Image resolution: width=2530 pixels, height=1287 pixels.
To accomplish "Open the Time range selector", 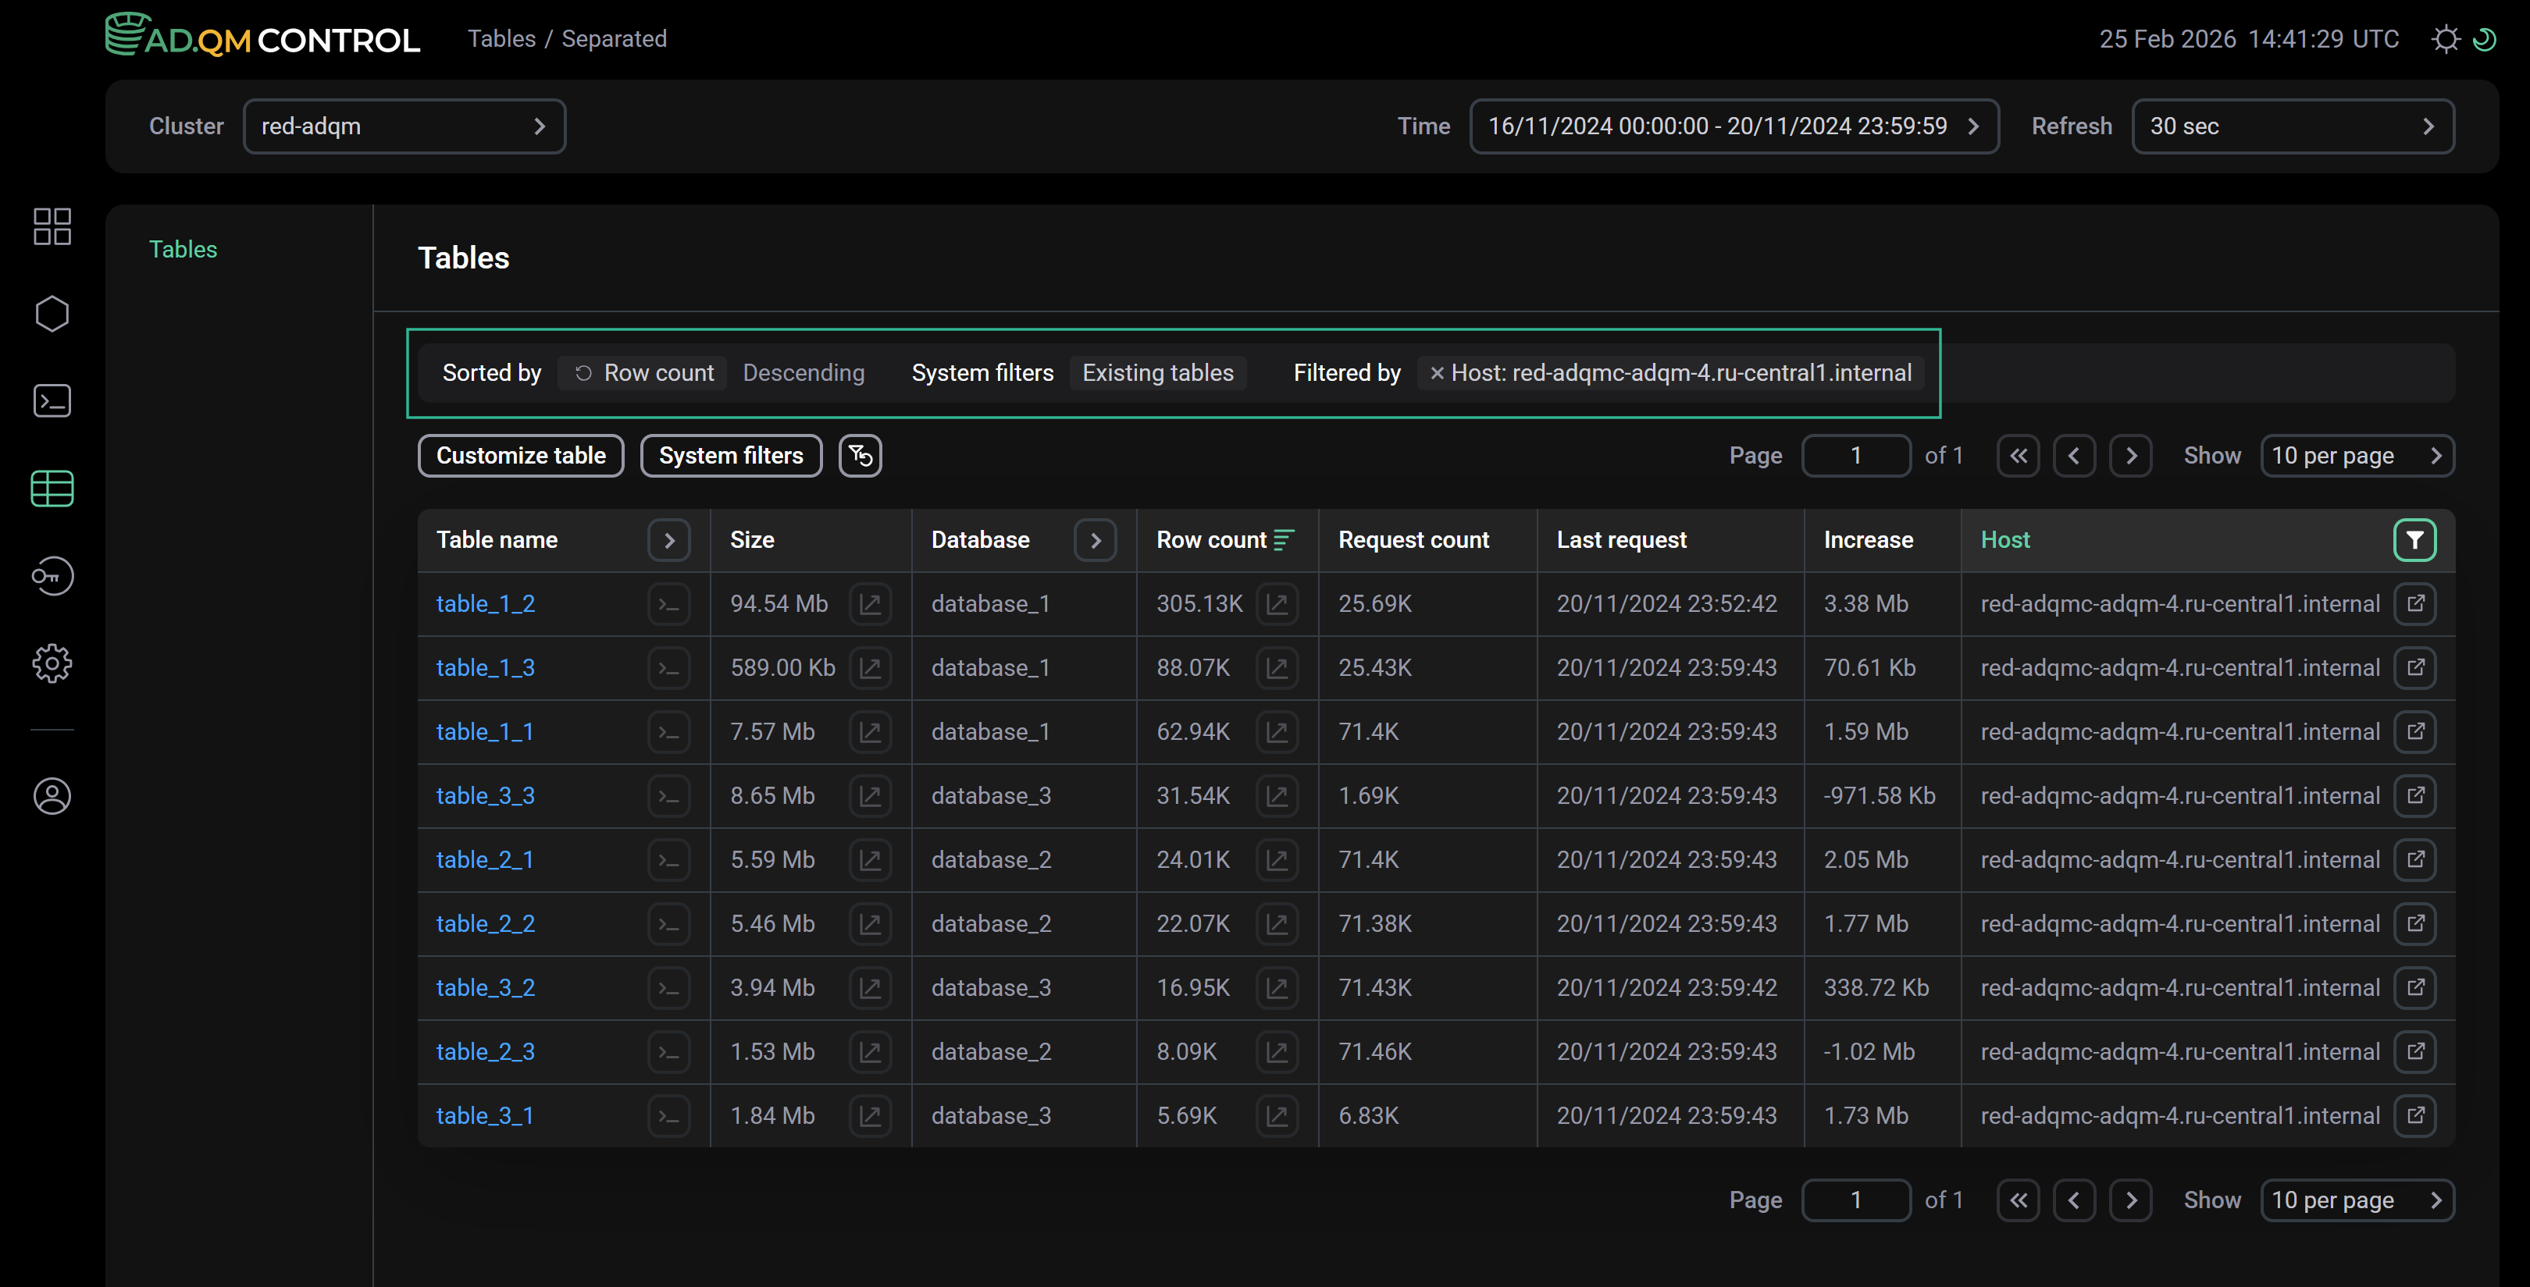I will (x=1734, y=126).
